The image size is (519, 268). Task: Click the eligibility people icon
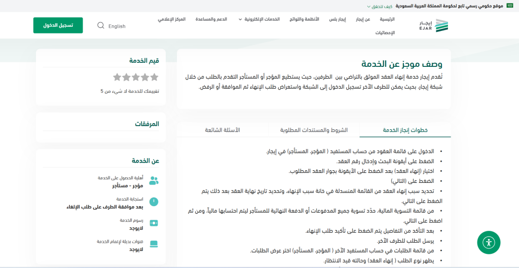154,181
